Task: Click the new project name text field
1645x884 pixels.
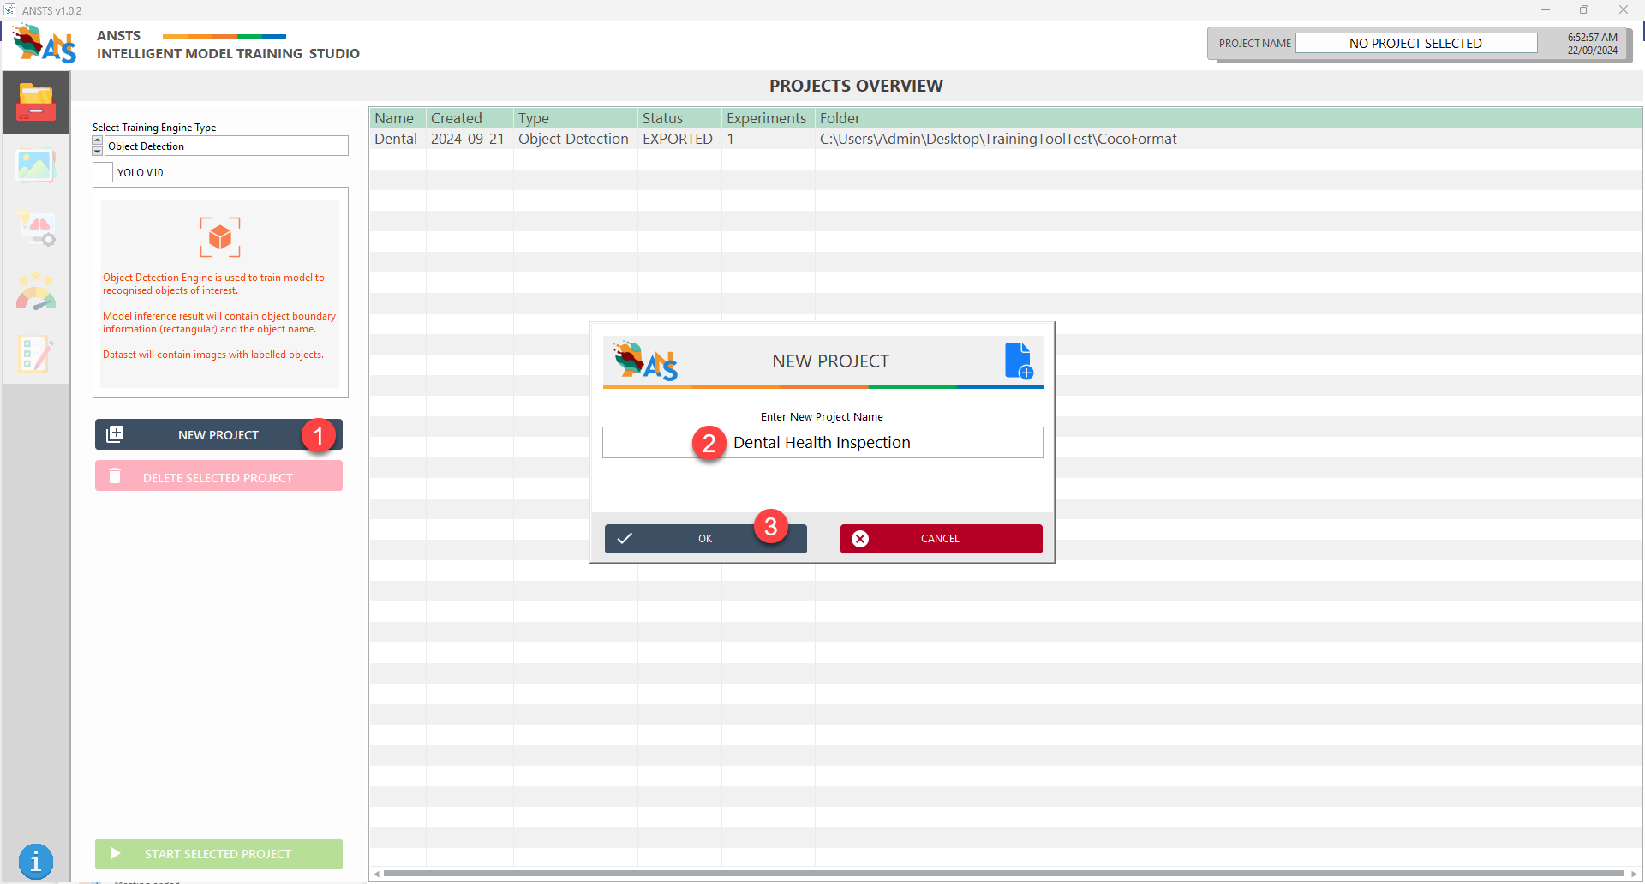Action: coord(822,443)
